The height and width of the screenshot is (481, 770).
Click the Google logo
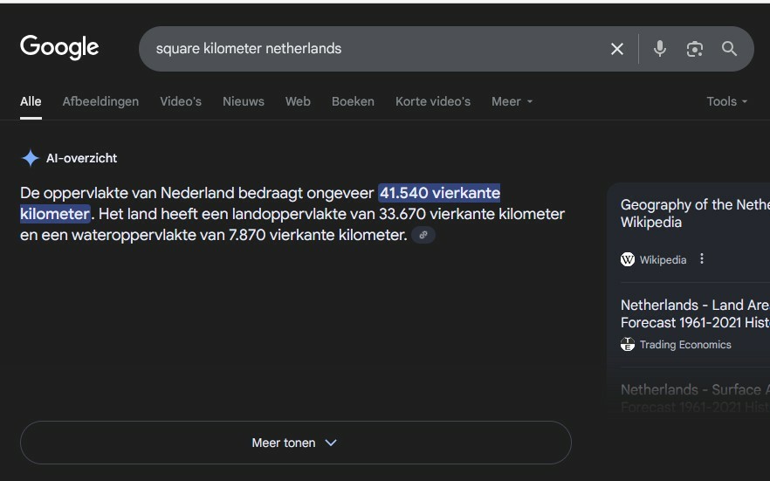pyautogui.click(x=59, y=48)
